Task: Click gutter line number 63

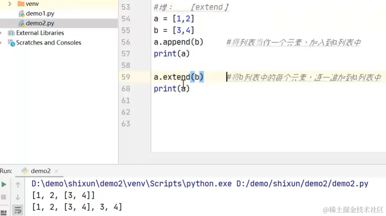Action: click(125, 124)
